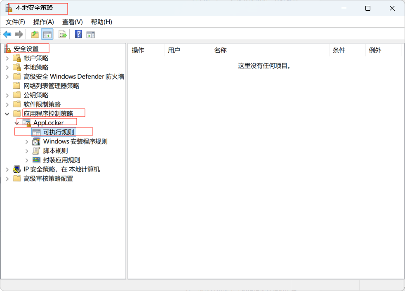Click the 封装应用规则 icon
The height and width of the screenshot is (291, 405).
click(x=36, y=160)
